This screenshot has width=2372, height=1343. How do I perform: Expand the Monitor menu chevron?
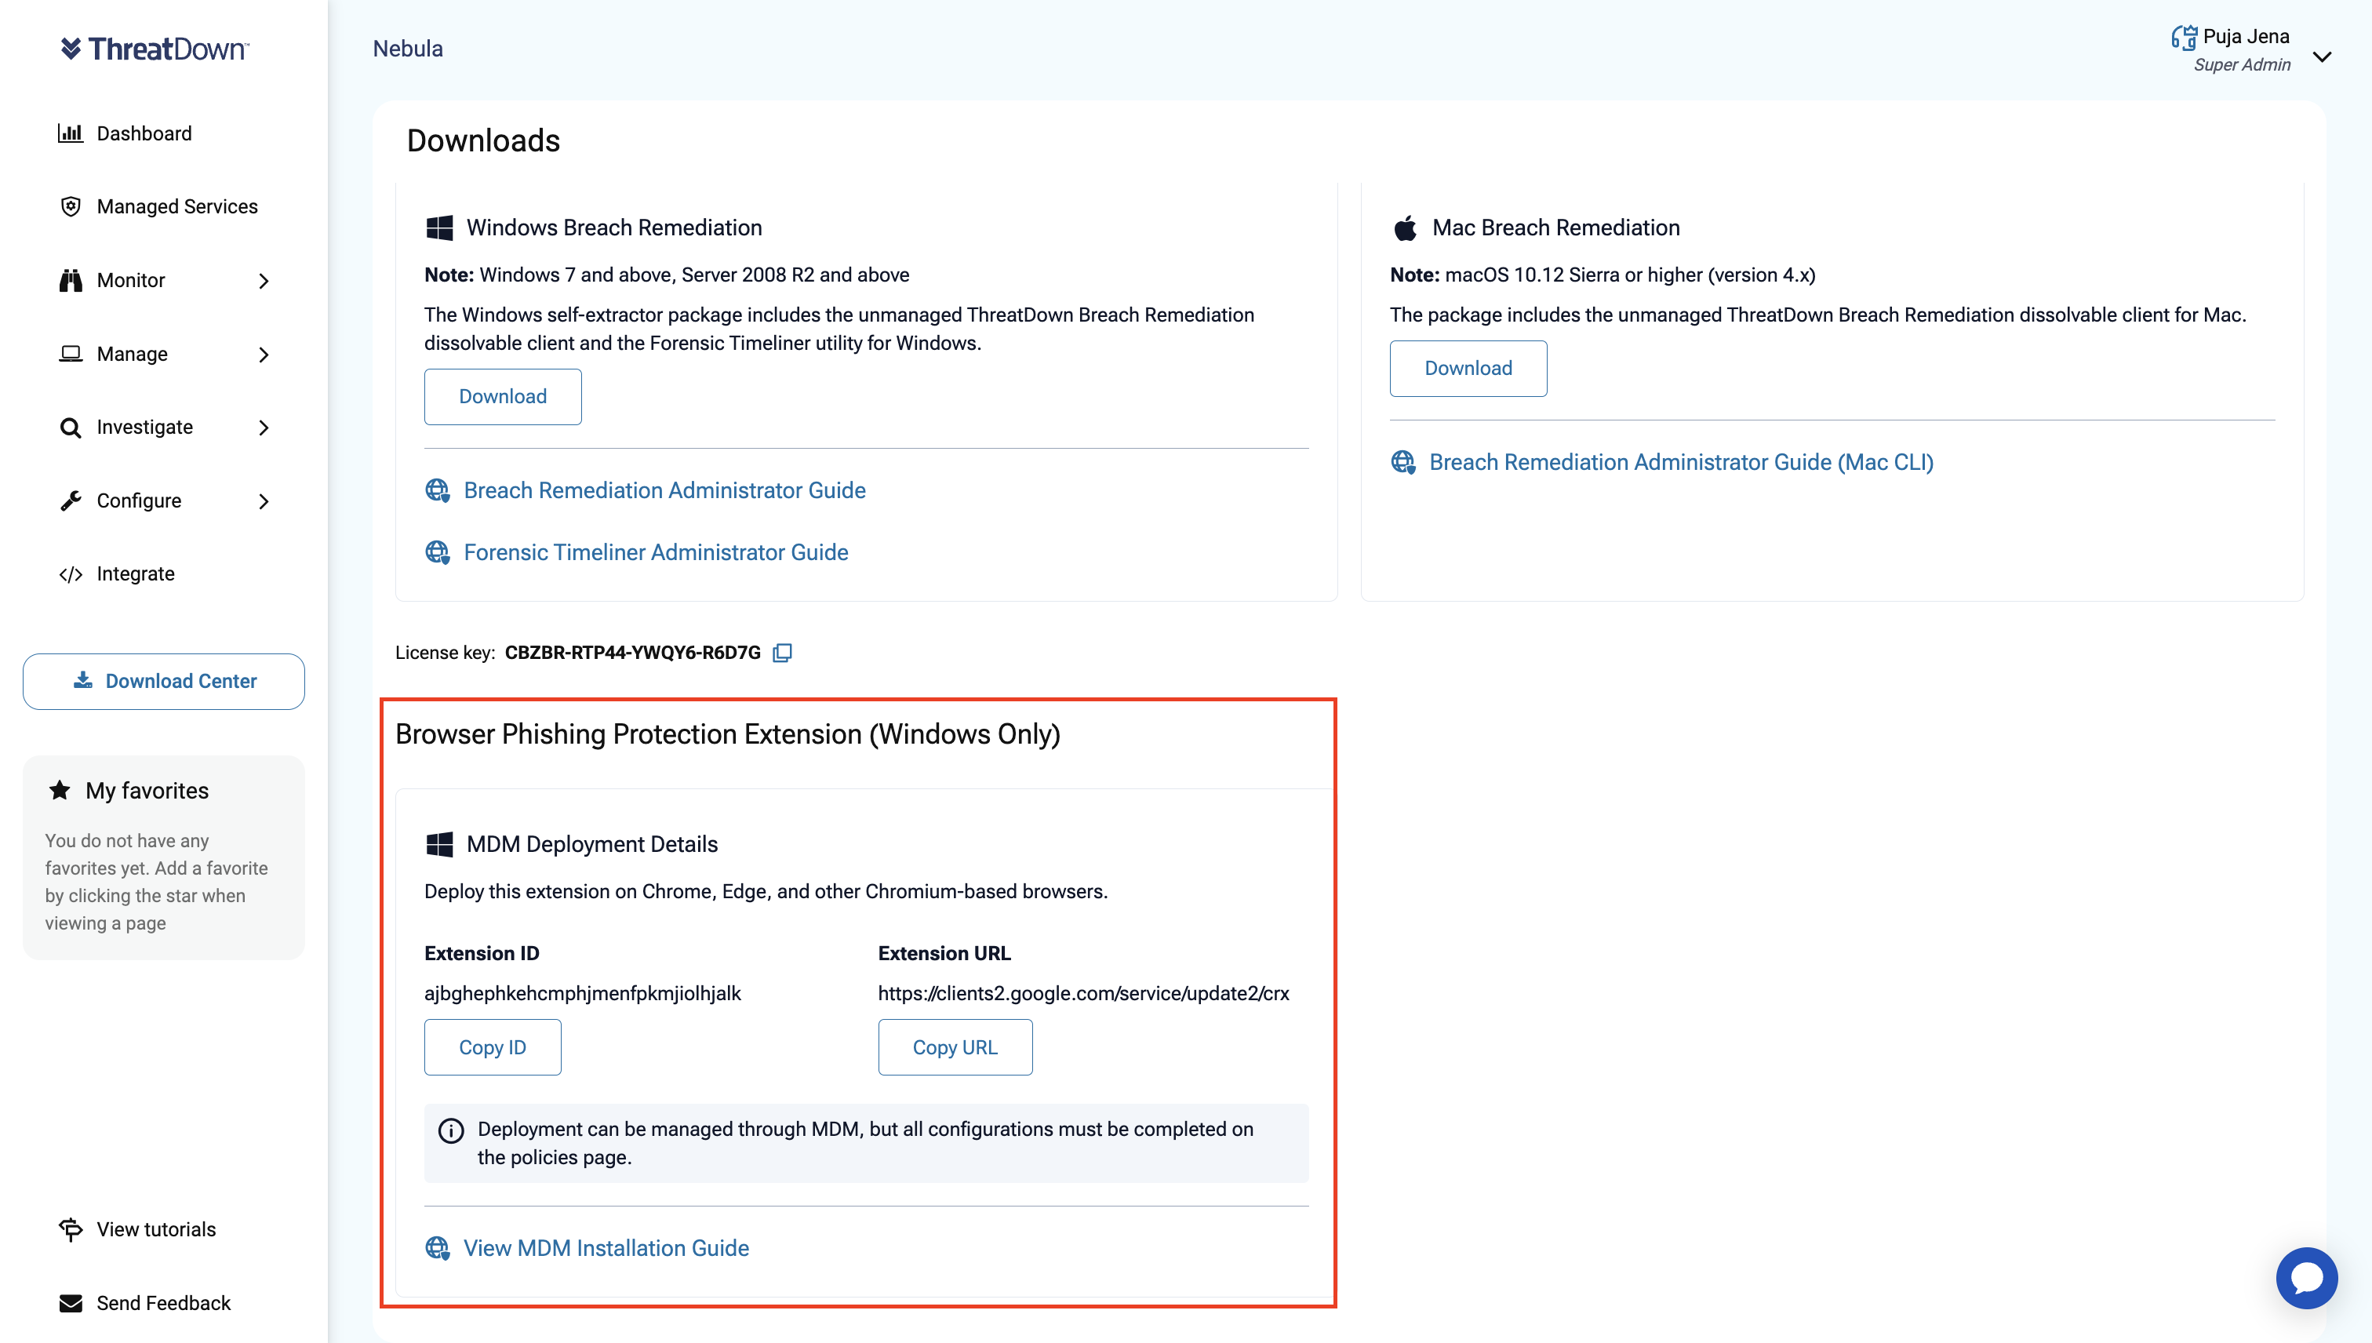[x=264, y=280]
